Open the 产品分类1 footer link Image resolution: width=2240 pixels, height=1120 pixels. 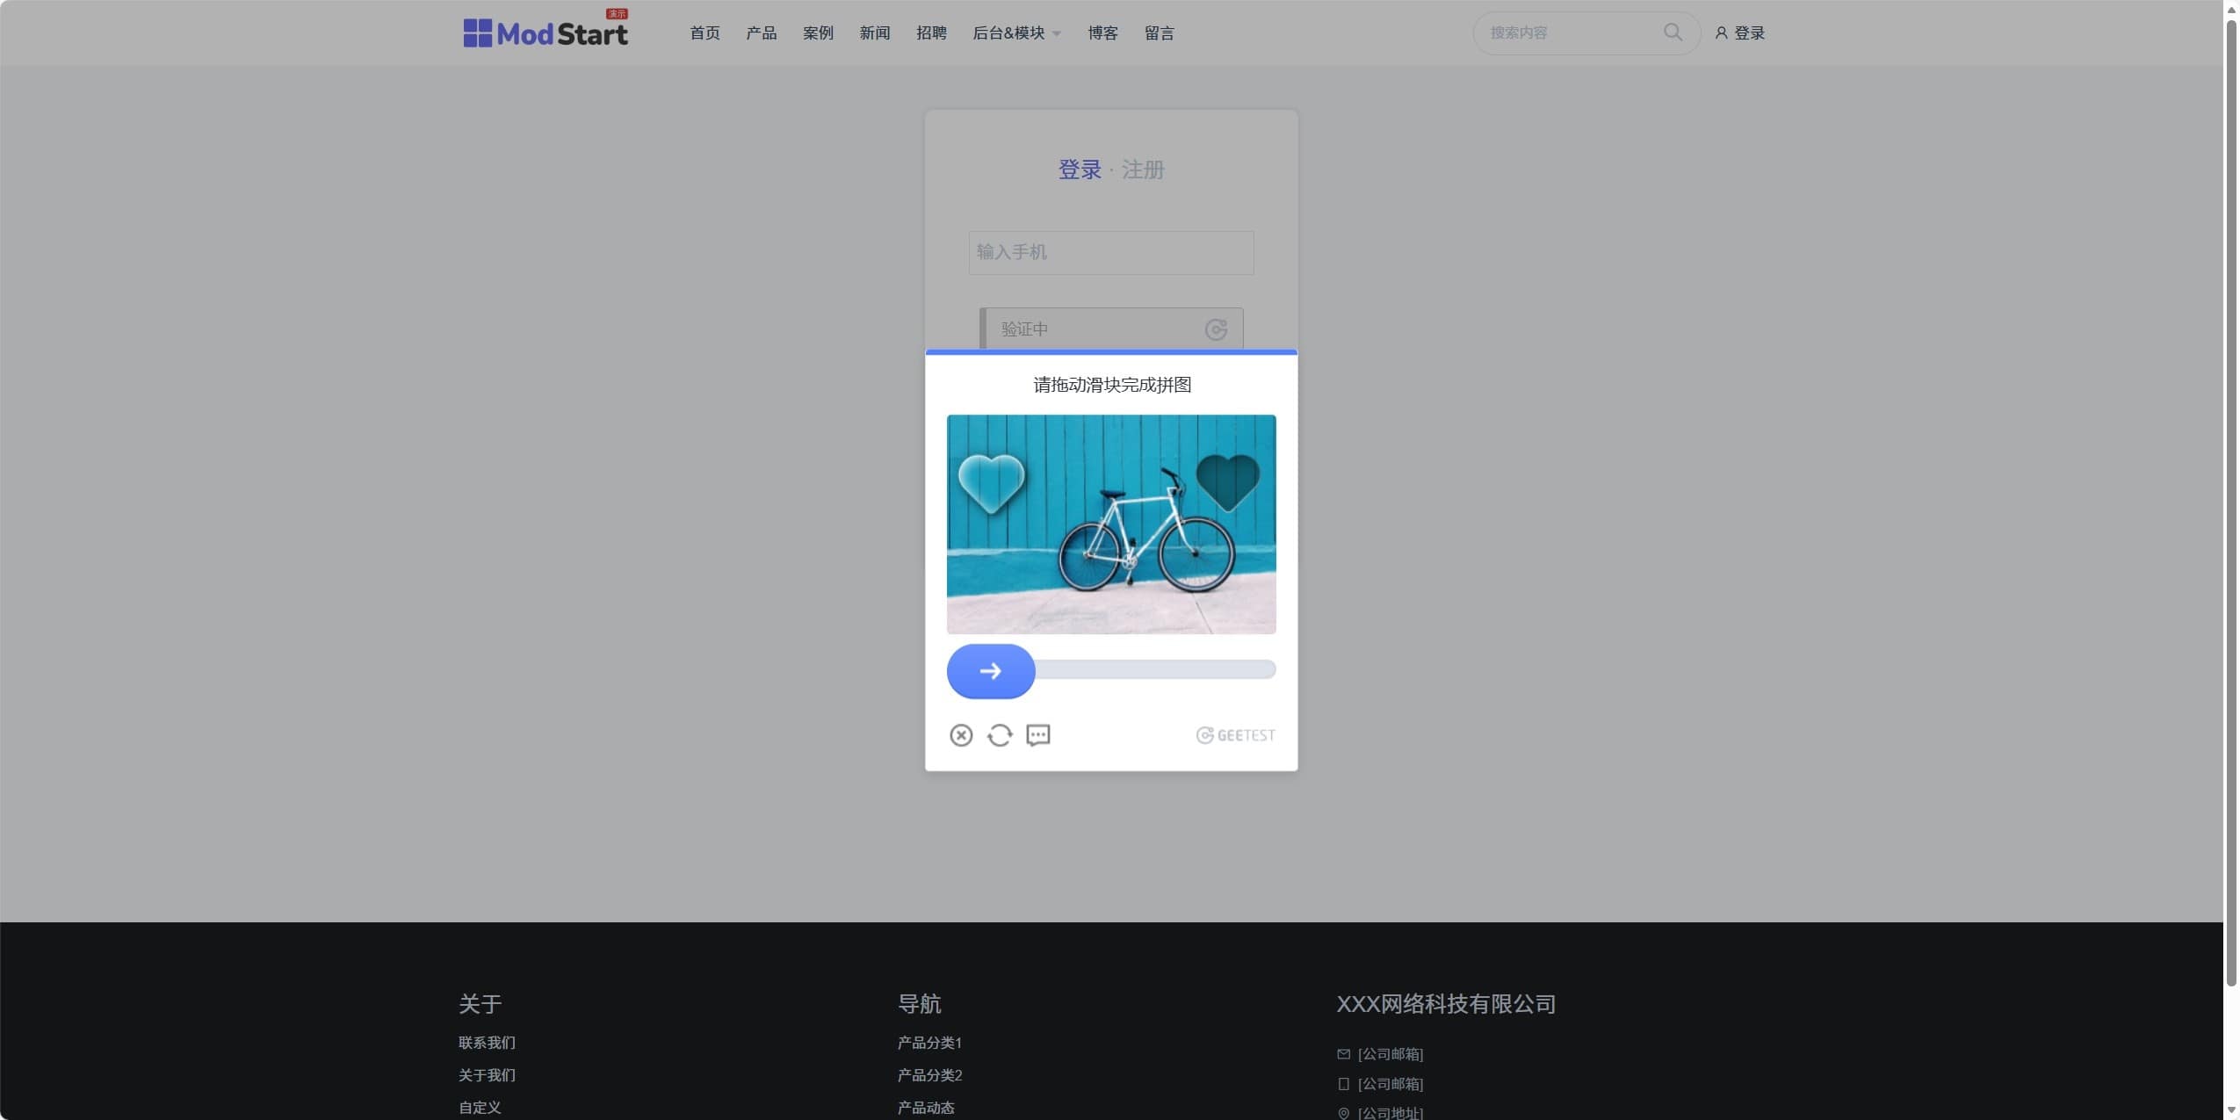pos(929,1043)
